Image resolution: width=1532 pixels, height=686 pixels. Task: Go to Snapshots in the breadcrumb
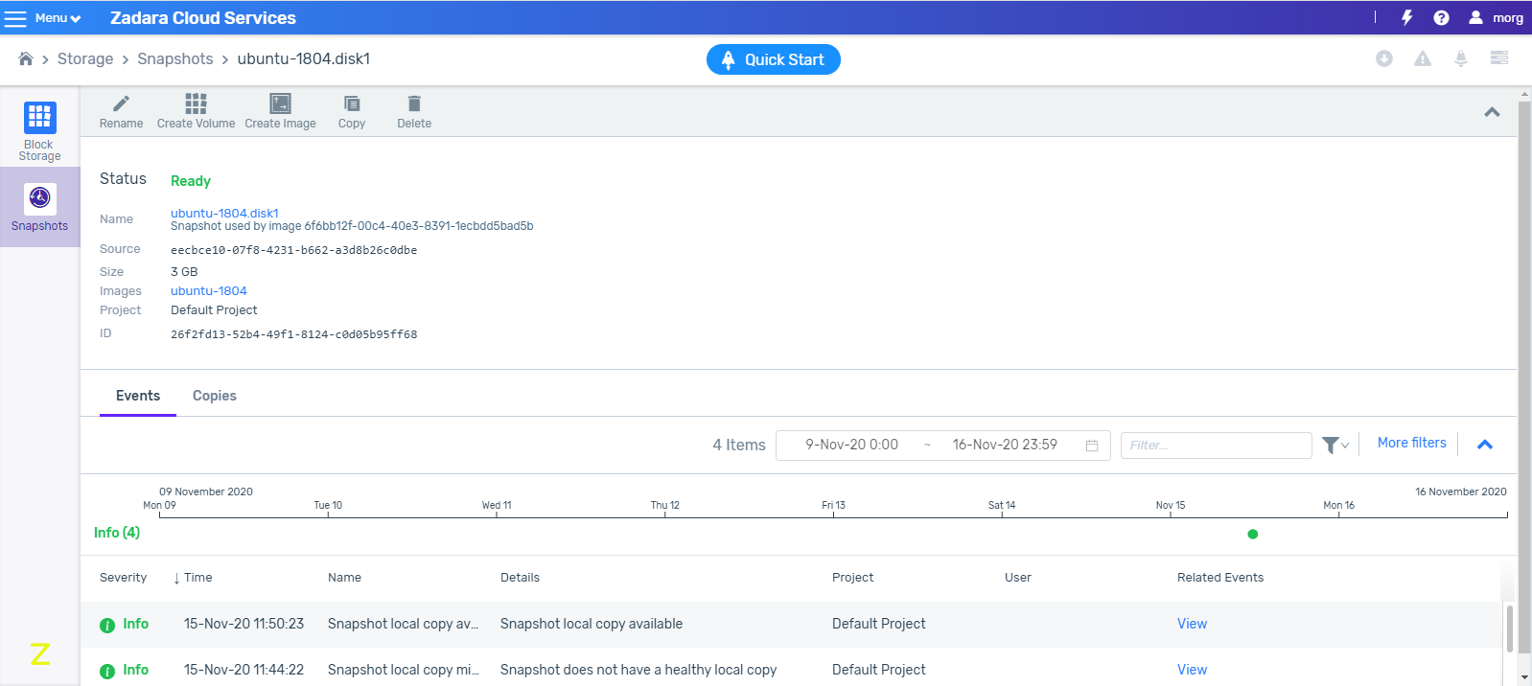(x=175, y=59)
